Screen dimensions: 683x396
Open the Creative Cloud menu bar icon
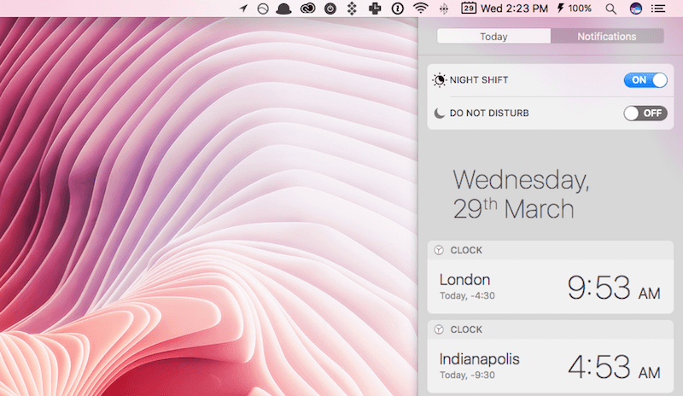(x=308, y=9)
